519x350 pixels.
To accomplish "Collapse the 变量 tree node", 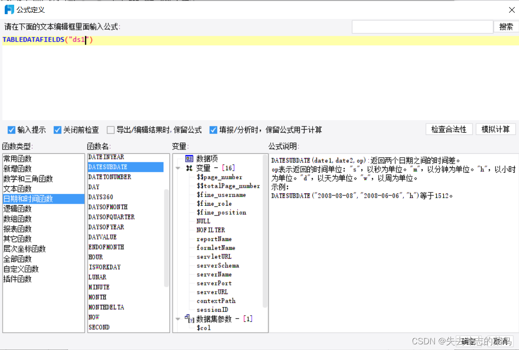I will tap(178, 167).
